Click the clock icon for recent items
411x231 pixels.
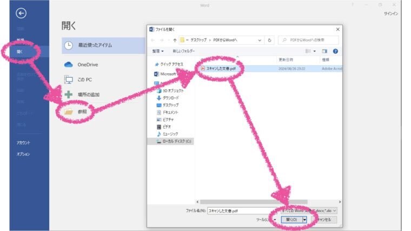click(x=69, y=45)
